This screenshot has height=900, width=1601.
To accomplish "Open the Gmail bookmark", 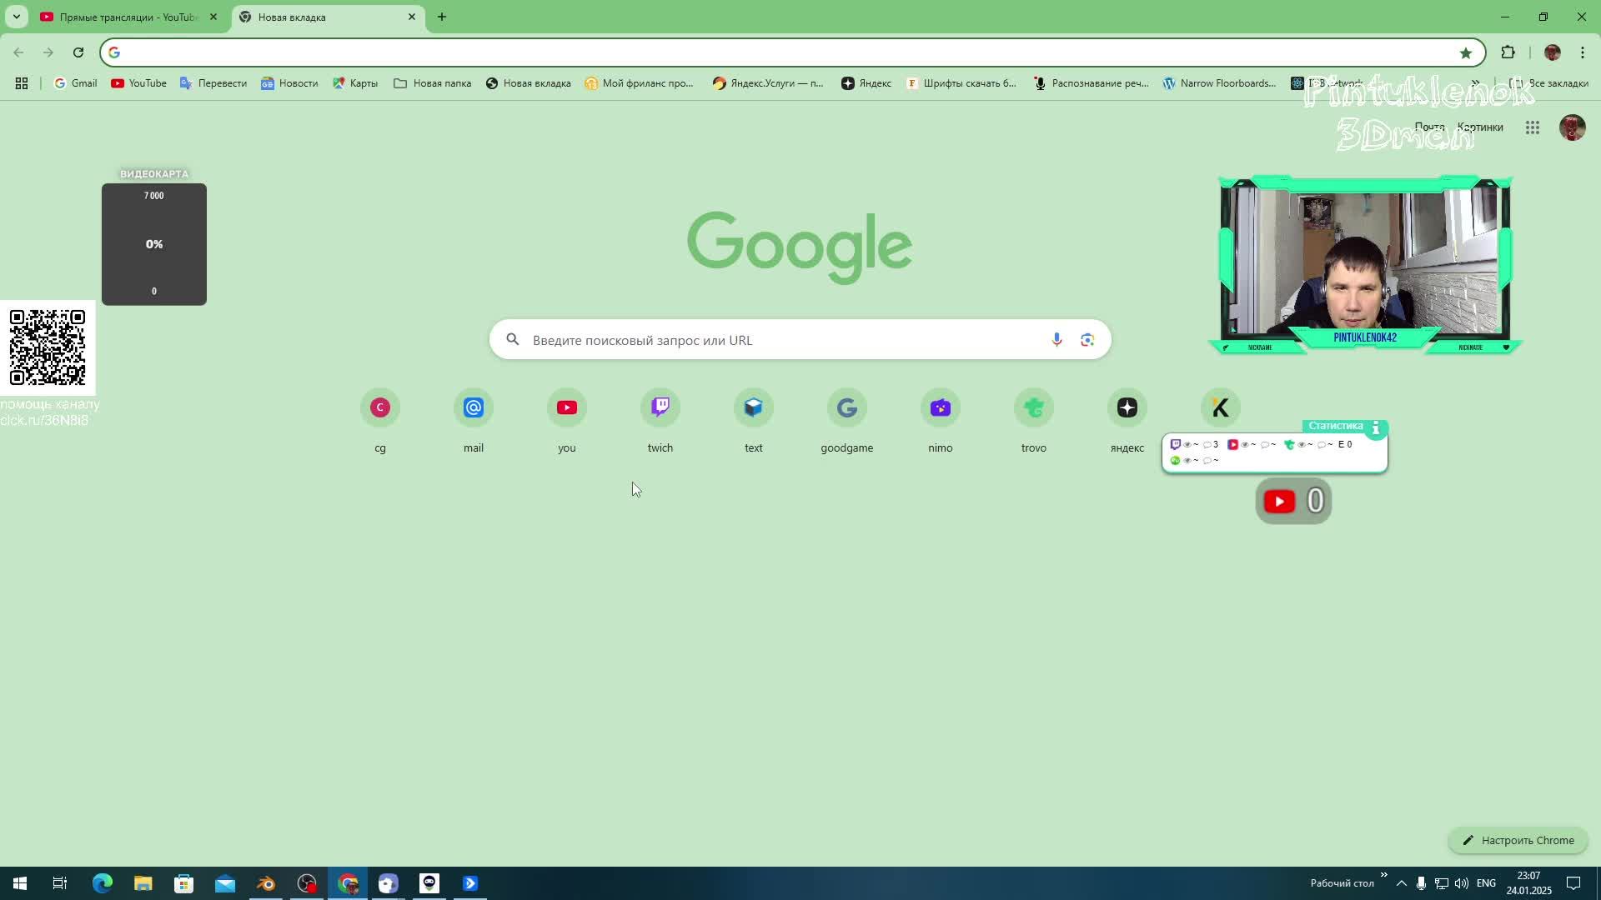I will point(76,83).
